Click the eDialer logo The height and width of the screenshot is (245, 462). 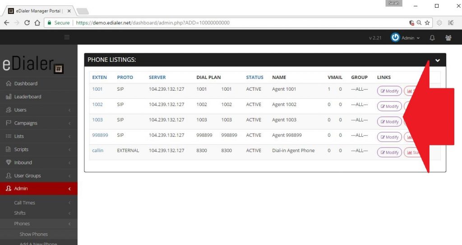pyautogui.click(x=33, y=63)
